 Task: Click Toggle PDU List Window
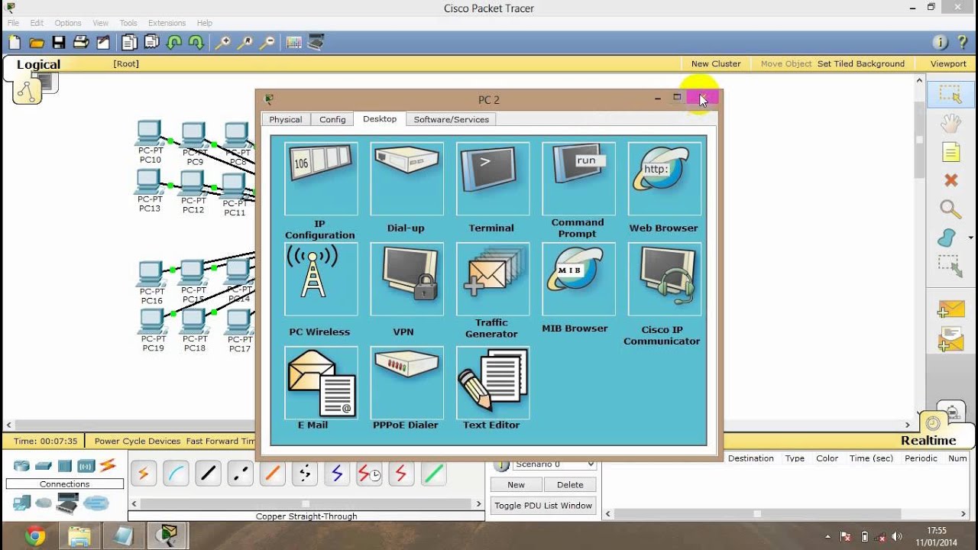(x=543, y=506)
